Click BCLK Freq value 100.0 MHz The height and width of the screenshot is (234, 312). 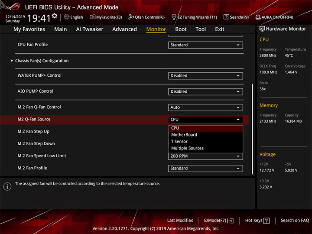pos(268,72)
